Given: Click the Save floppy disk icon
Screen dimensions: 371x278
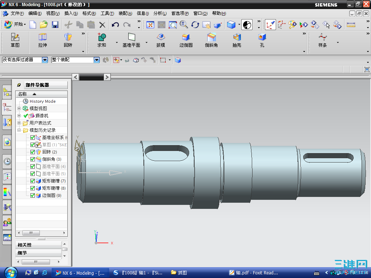Looking at the screenshot, I should pyautogui.click(x=55, y=25).
